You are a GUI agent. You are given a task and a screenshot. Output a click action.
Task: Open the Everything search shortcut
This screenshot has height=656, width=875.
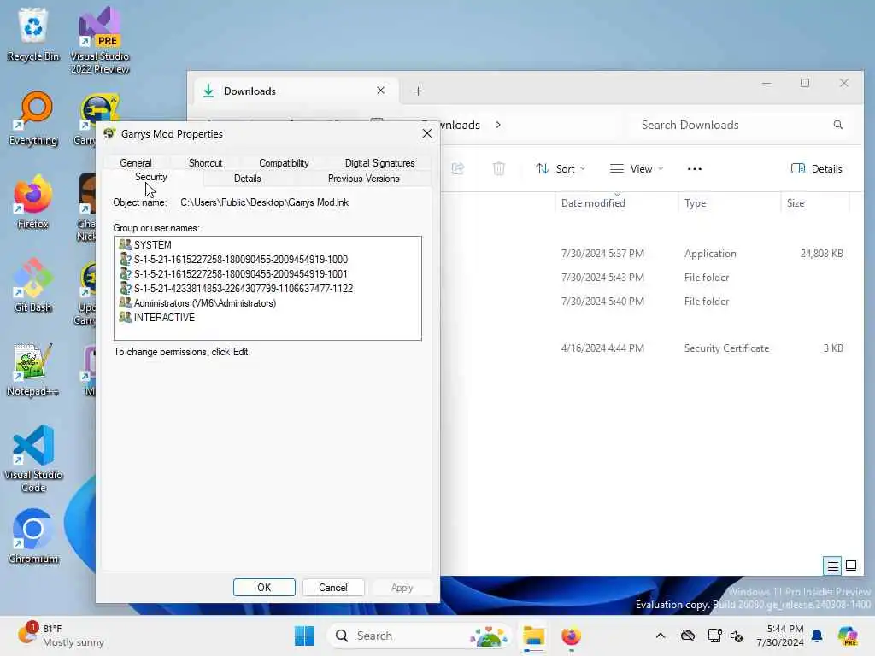(x=33, y=118)
